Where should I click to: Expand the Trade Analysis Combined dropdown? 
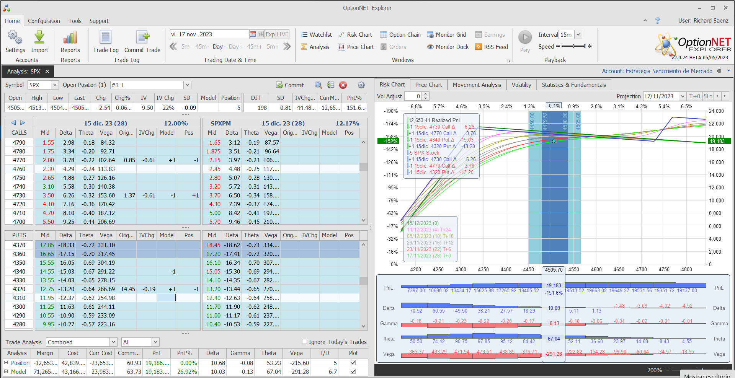[113, 342]
